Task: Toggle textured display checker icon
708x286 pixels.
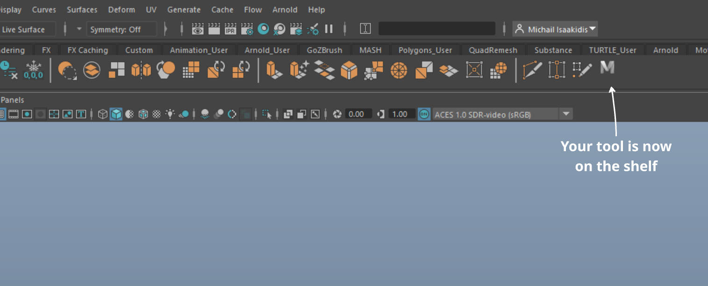Action: pyautogui.click(x=157, y=114)
